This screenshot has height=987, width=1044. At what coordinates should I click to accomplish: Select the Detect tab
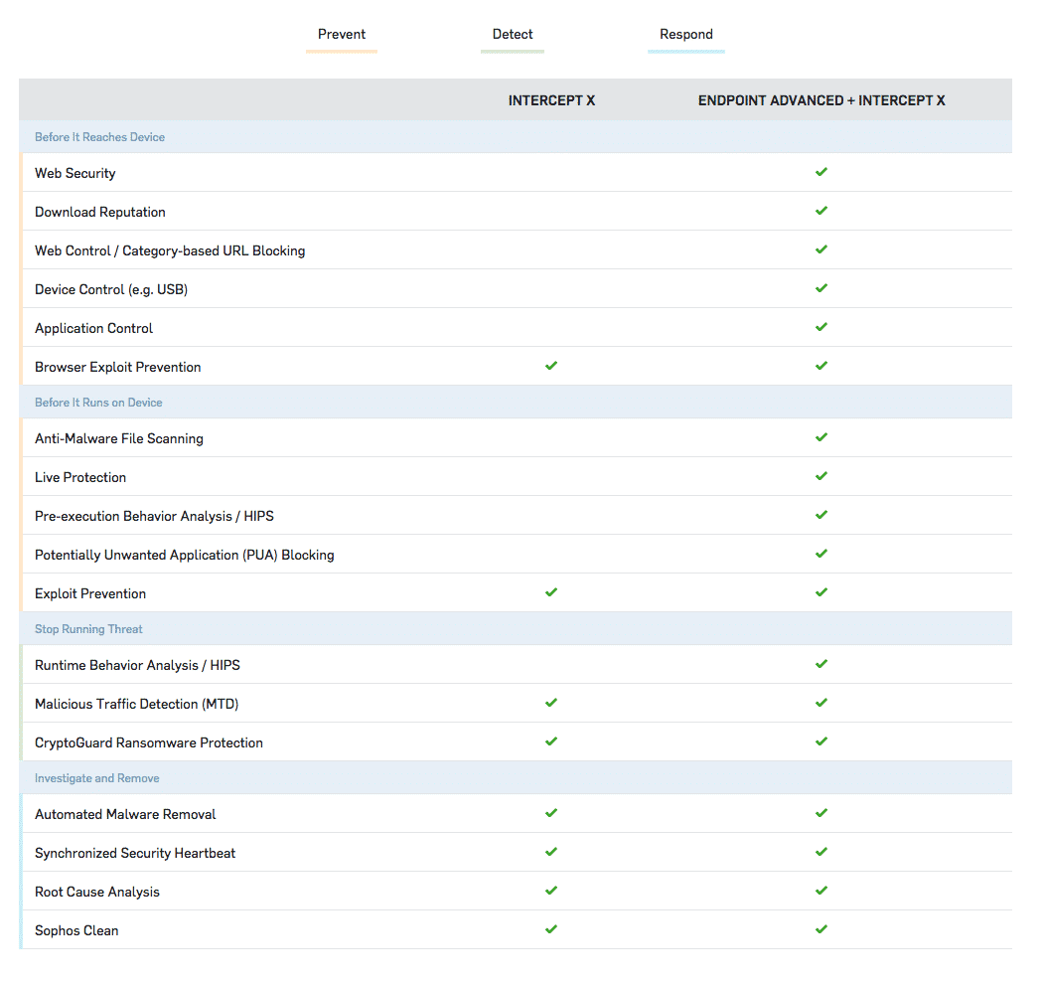tap(513, 35)
